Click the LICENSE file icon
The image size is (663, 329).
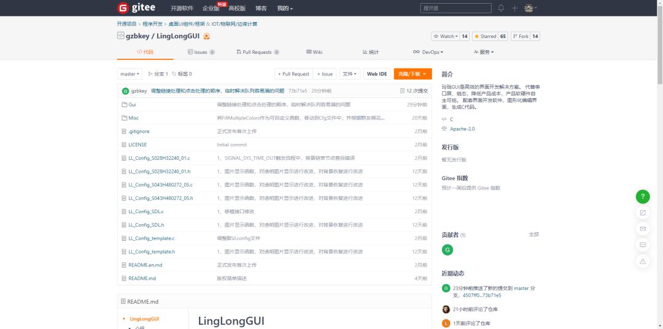coord(124,145)
